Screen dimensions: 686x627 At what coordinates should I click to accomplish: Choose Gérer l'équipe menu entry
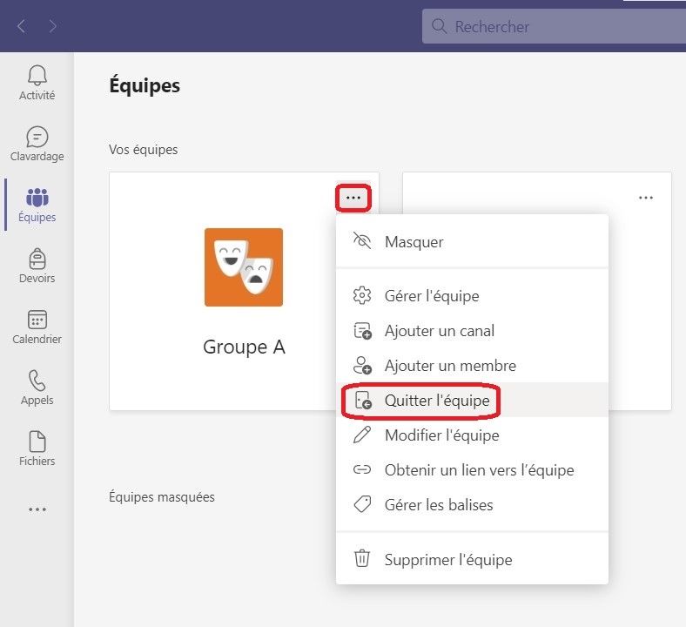(x=431, y=296)
